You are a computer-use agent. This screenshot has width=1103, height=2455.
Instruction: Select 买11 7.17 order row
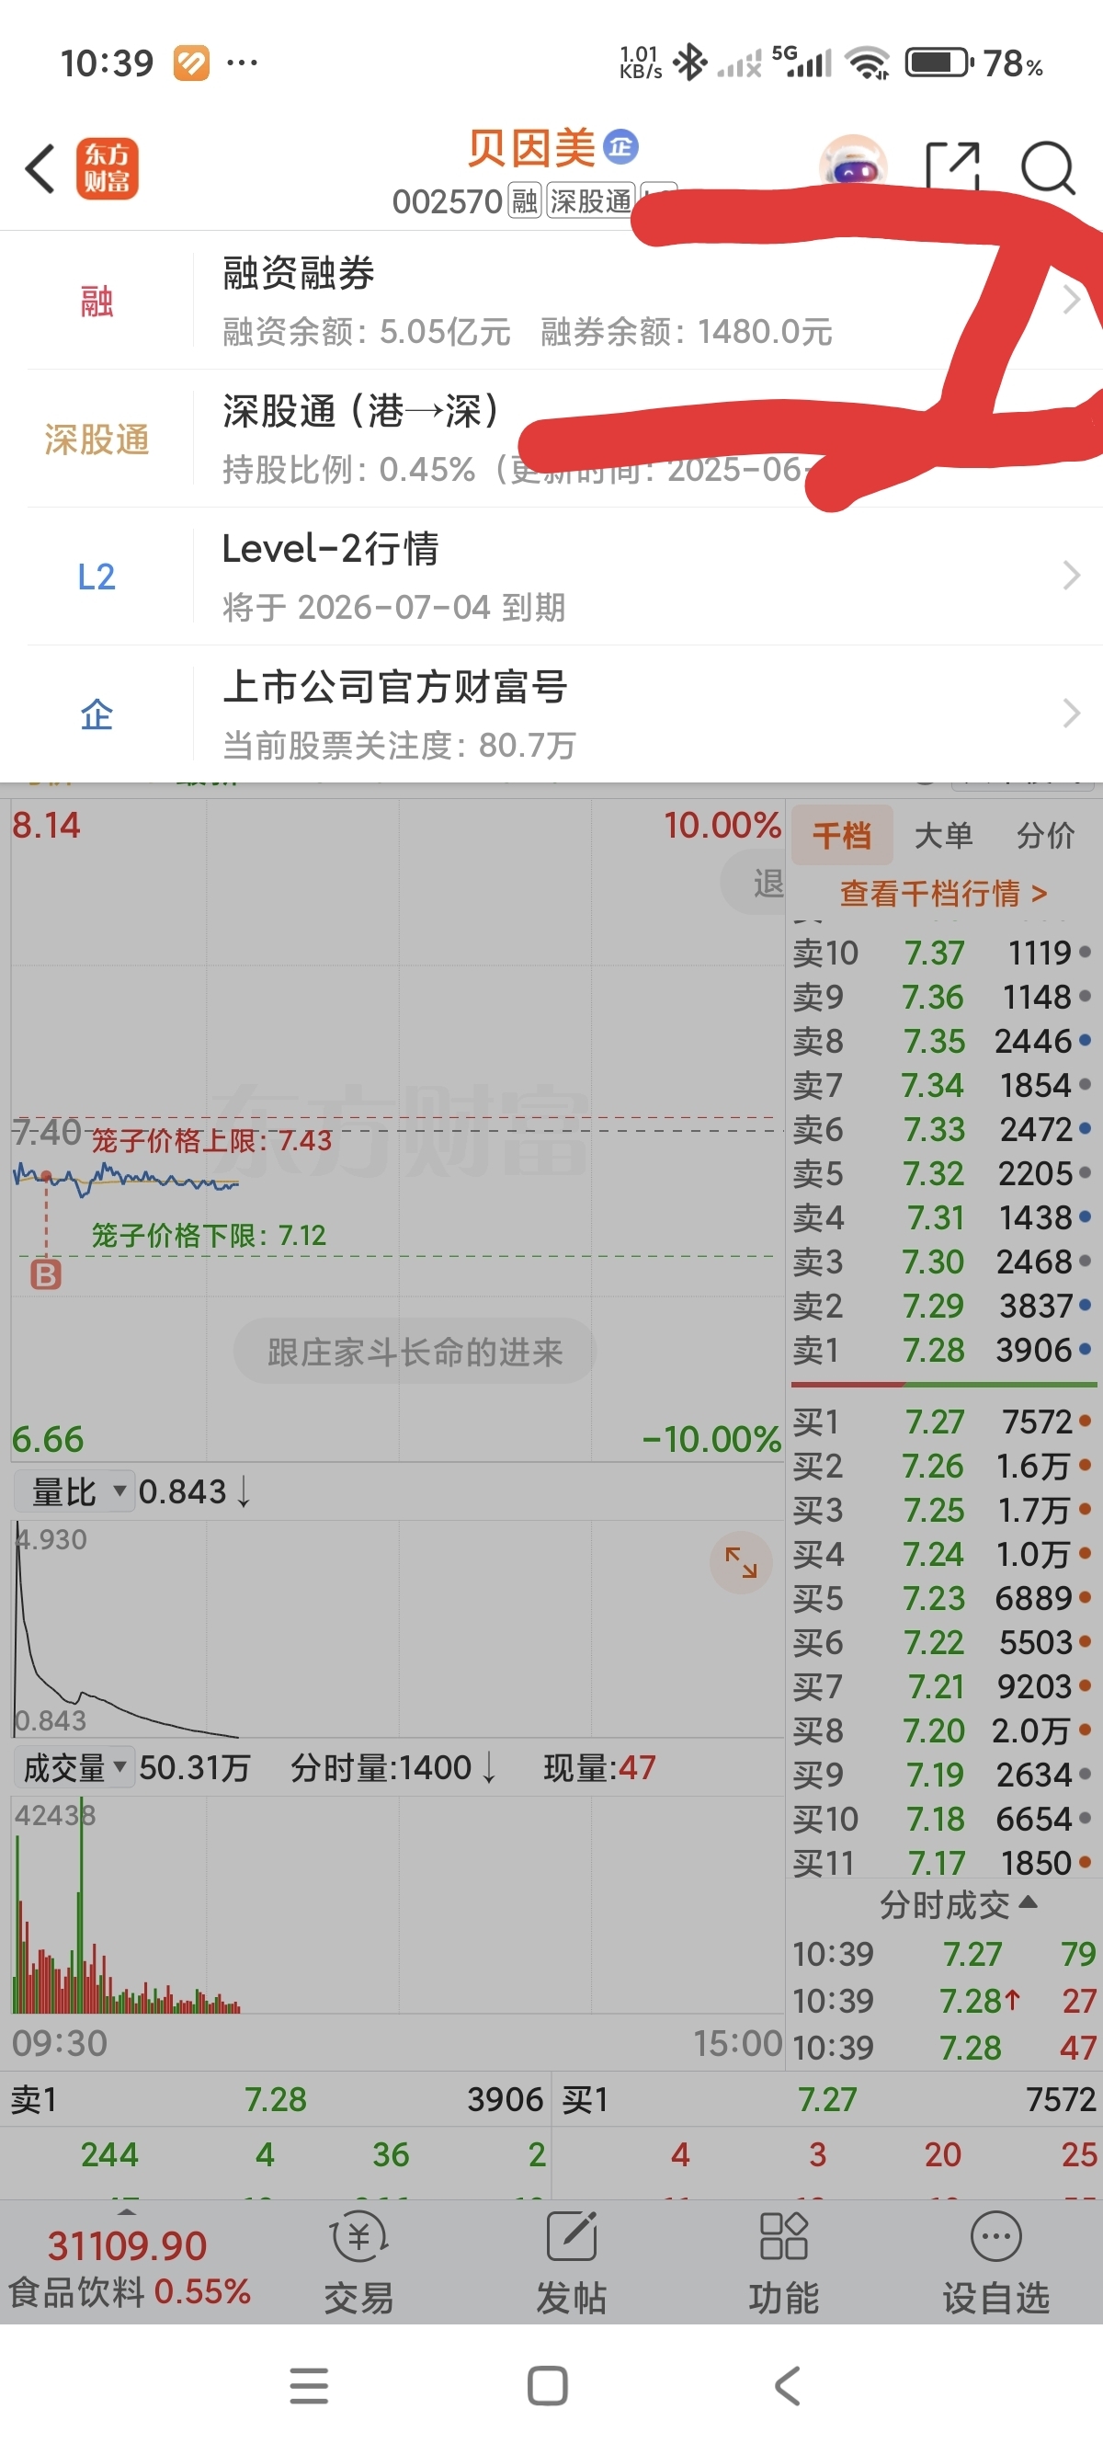click(x=943, y=1862)
